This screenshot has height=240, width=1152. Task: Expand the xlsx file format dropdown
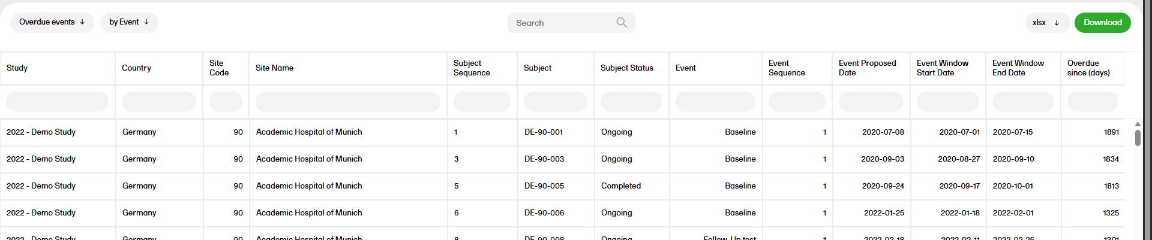point(1046,23)
